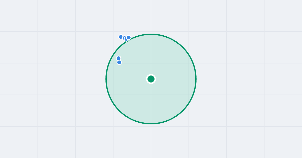Screen dimensions: 302x158
Task: Pick the upper blue dot of the pair inside the circle
Action: 119,58
